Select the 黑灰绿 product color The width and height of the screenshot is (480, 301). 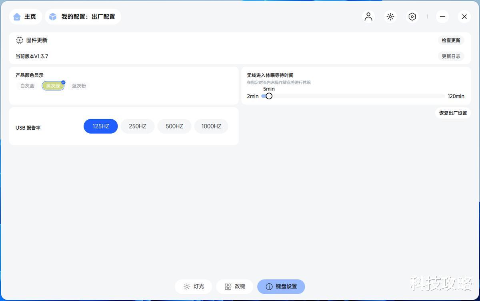[53, 86]
